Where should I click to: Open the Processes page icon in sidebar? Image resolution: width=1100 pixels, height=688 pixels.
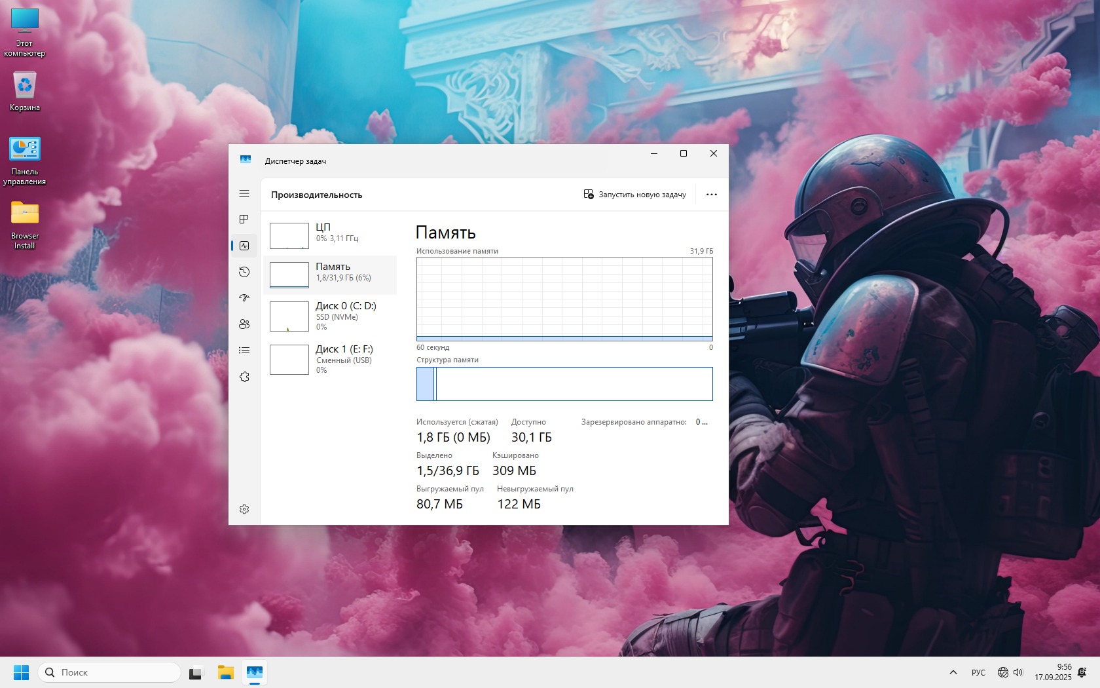point(244,220)
